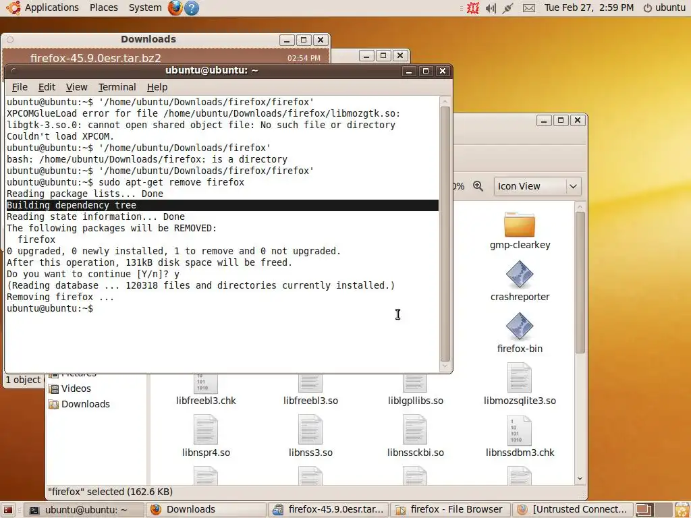The width and height of the screenshot is (691, 518).
Task: Select the libnssdbm3.chk file icon
Action: [x=520, y=430]
